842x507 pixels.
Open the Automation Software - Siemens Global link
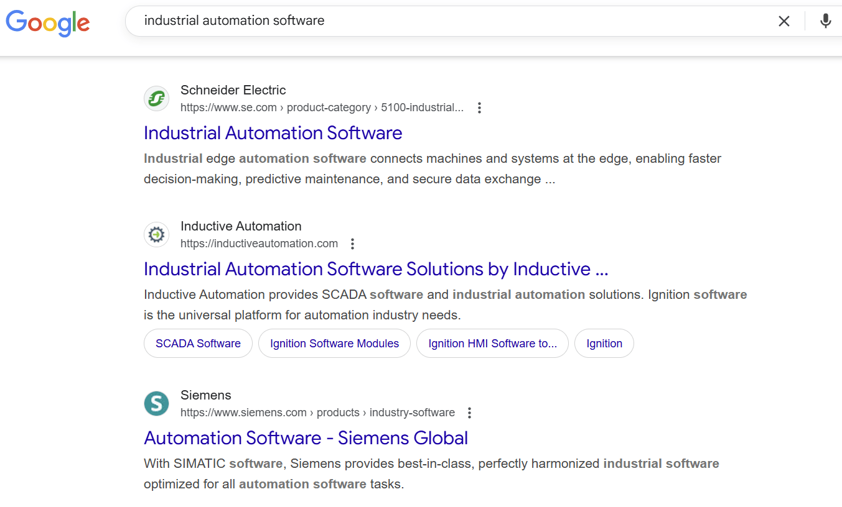[306, 438]
